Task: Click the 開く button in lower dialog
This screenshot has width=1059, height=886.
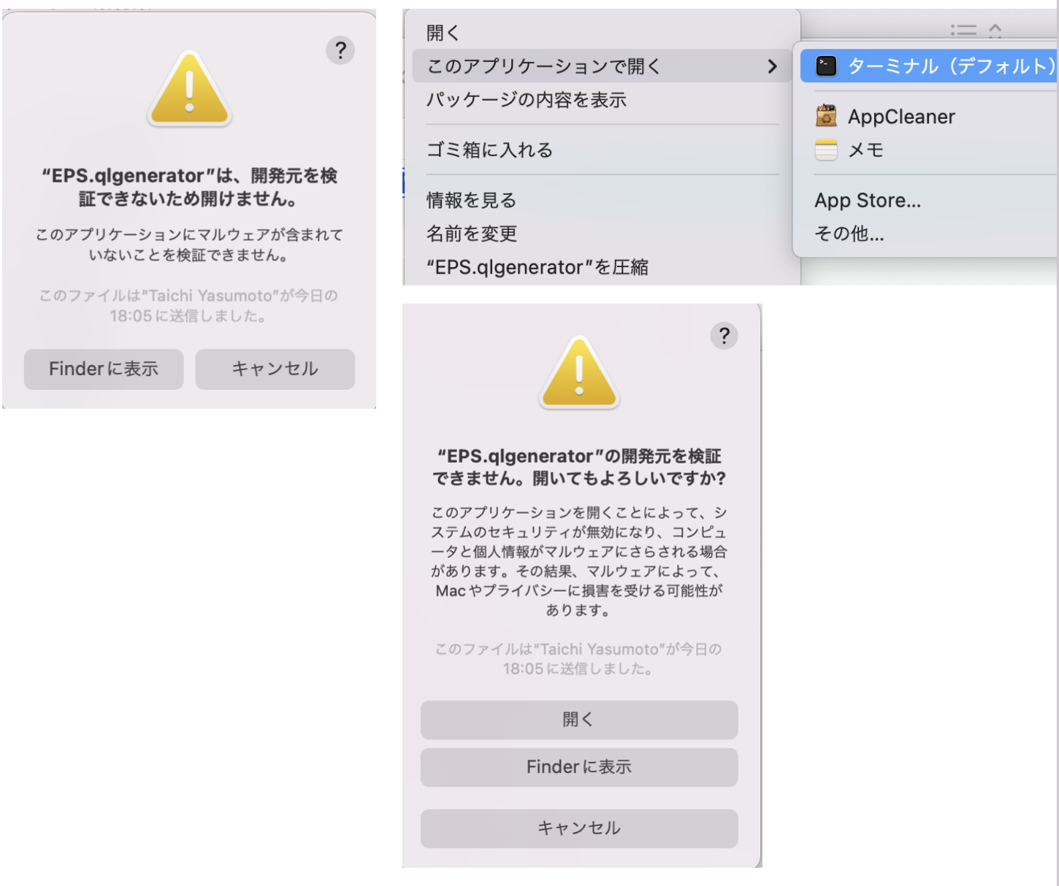Action: click(579, 720)
